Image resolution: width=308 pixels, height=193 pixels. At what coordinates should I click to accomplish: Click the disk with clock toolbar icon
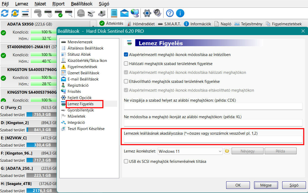coord(48,13)
